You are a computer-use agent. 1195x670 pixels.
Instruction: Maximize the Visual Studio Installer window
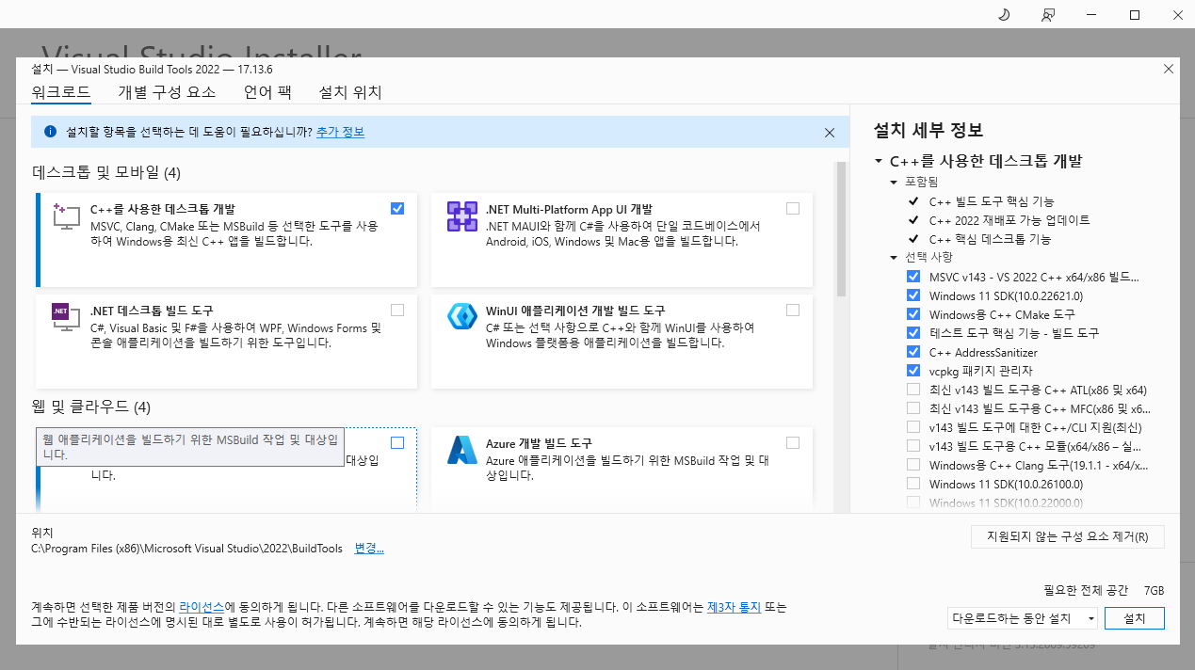1135,14
